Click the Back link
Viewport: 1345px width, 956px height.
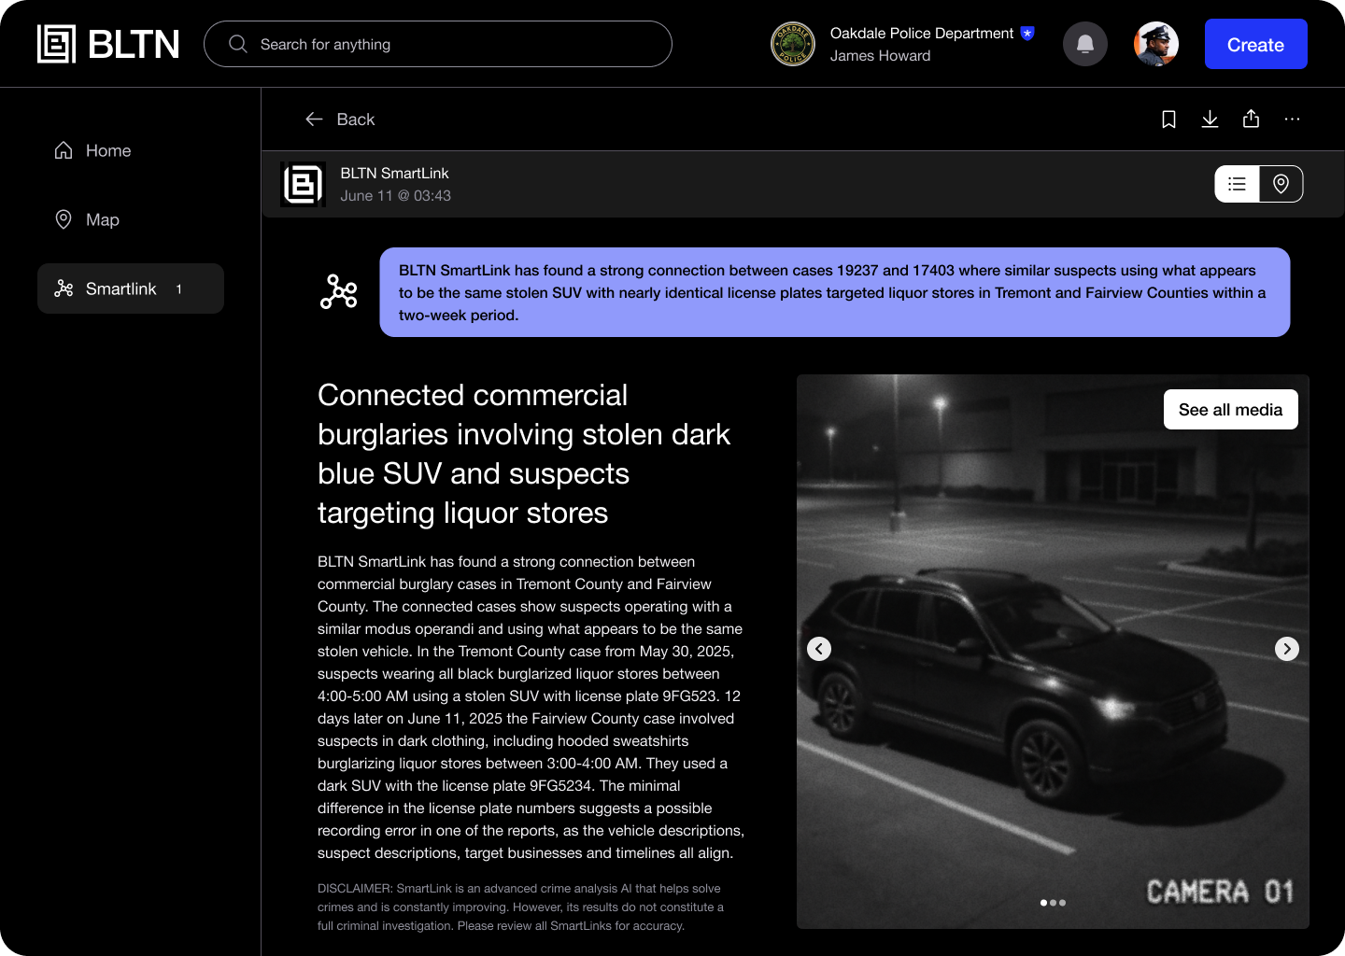click(x=340, y=119)
